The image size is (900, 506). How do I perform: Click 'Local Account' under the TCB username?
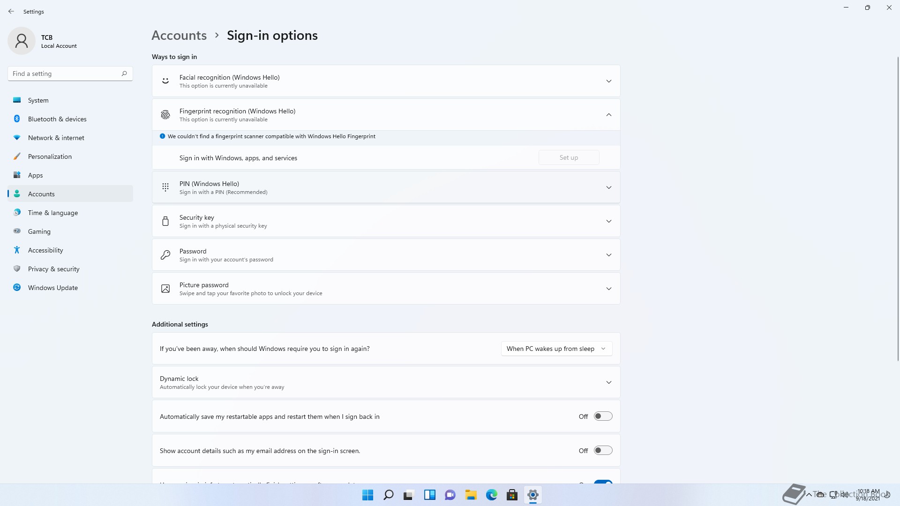[59, 46]
